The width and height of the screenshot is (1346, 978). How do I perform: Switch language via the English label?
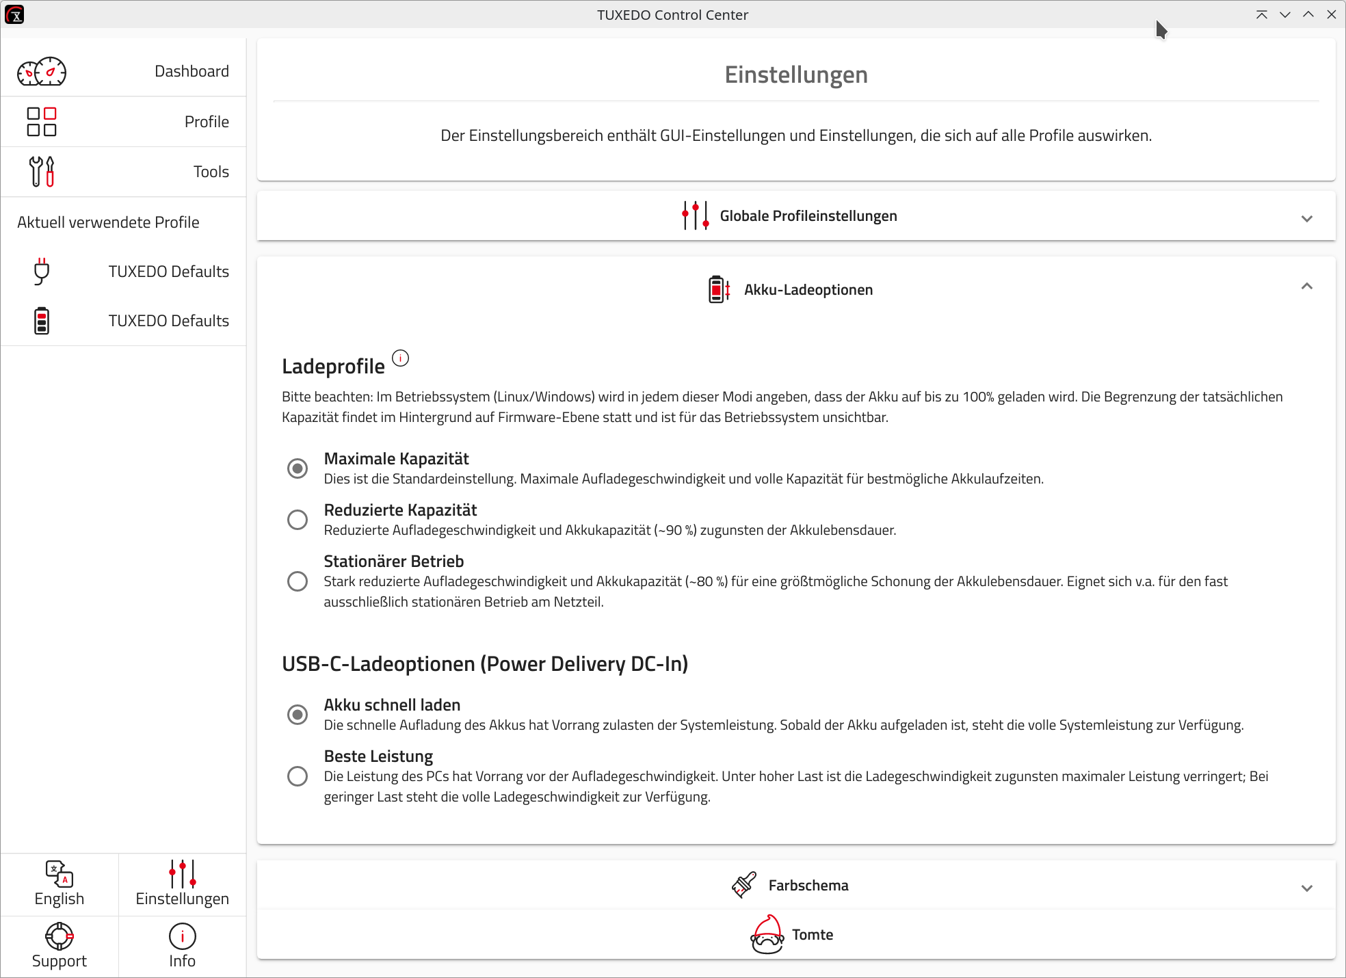tap(60, 899)
